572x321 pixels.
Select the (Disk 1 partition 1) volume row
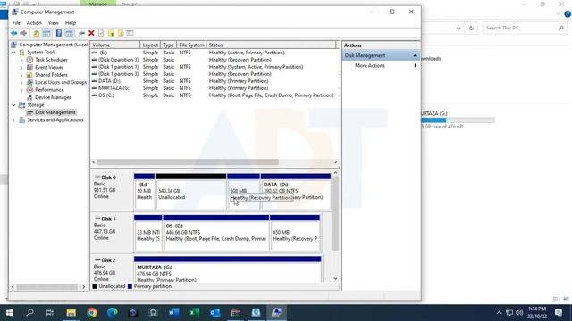pyautogui.click(x=214, y=67)
